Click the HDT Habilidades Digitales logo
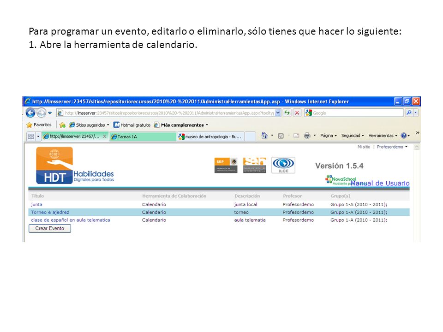Image resolution: width=443 pixels, height=332 pixels. 75,166
